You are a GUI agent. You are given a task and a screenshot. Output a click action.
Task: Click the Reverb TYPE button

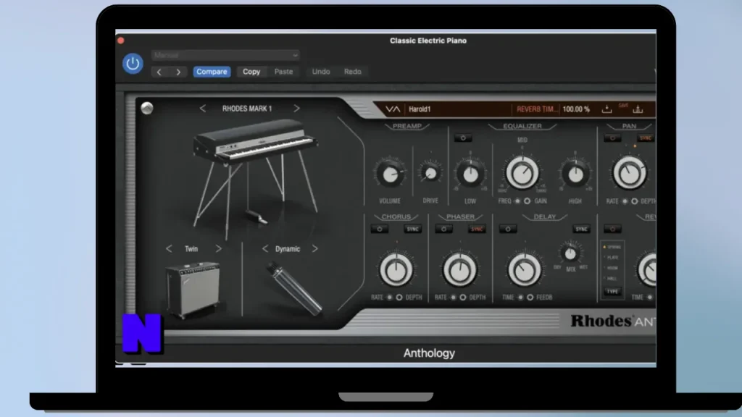click(612, 292)
